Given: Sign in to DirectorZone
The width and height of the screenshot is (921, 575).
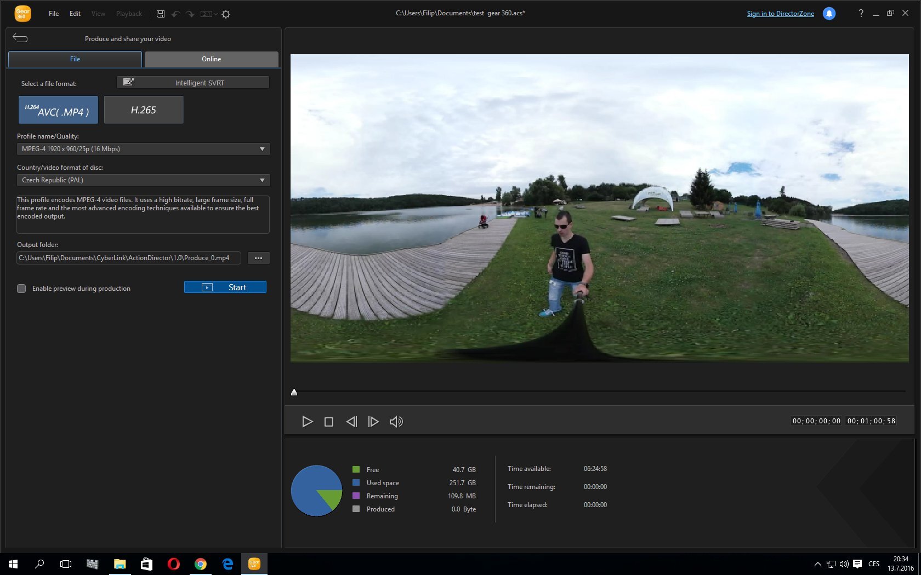Looking at the screenshot, I should (780, 13).
